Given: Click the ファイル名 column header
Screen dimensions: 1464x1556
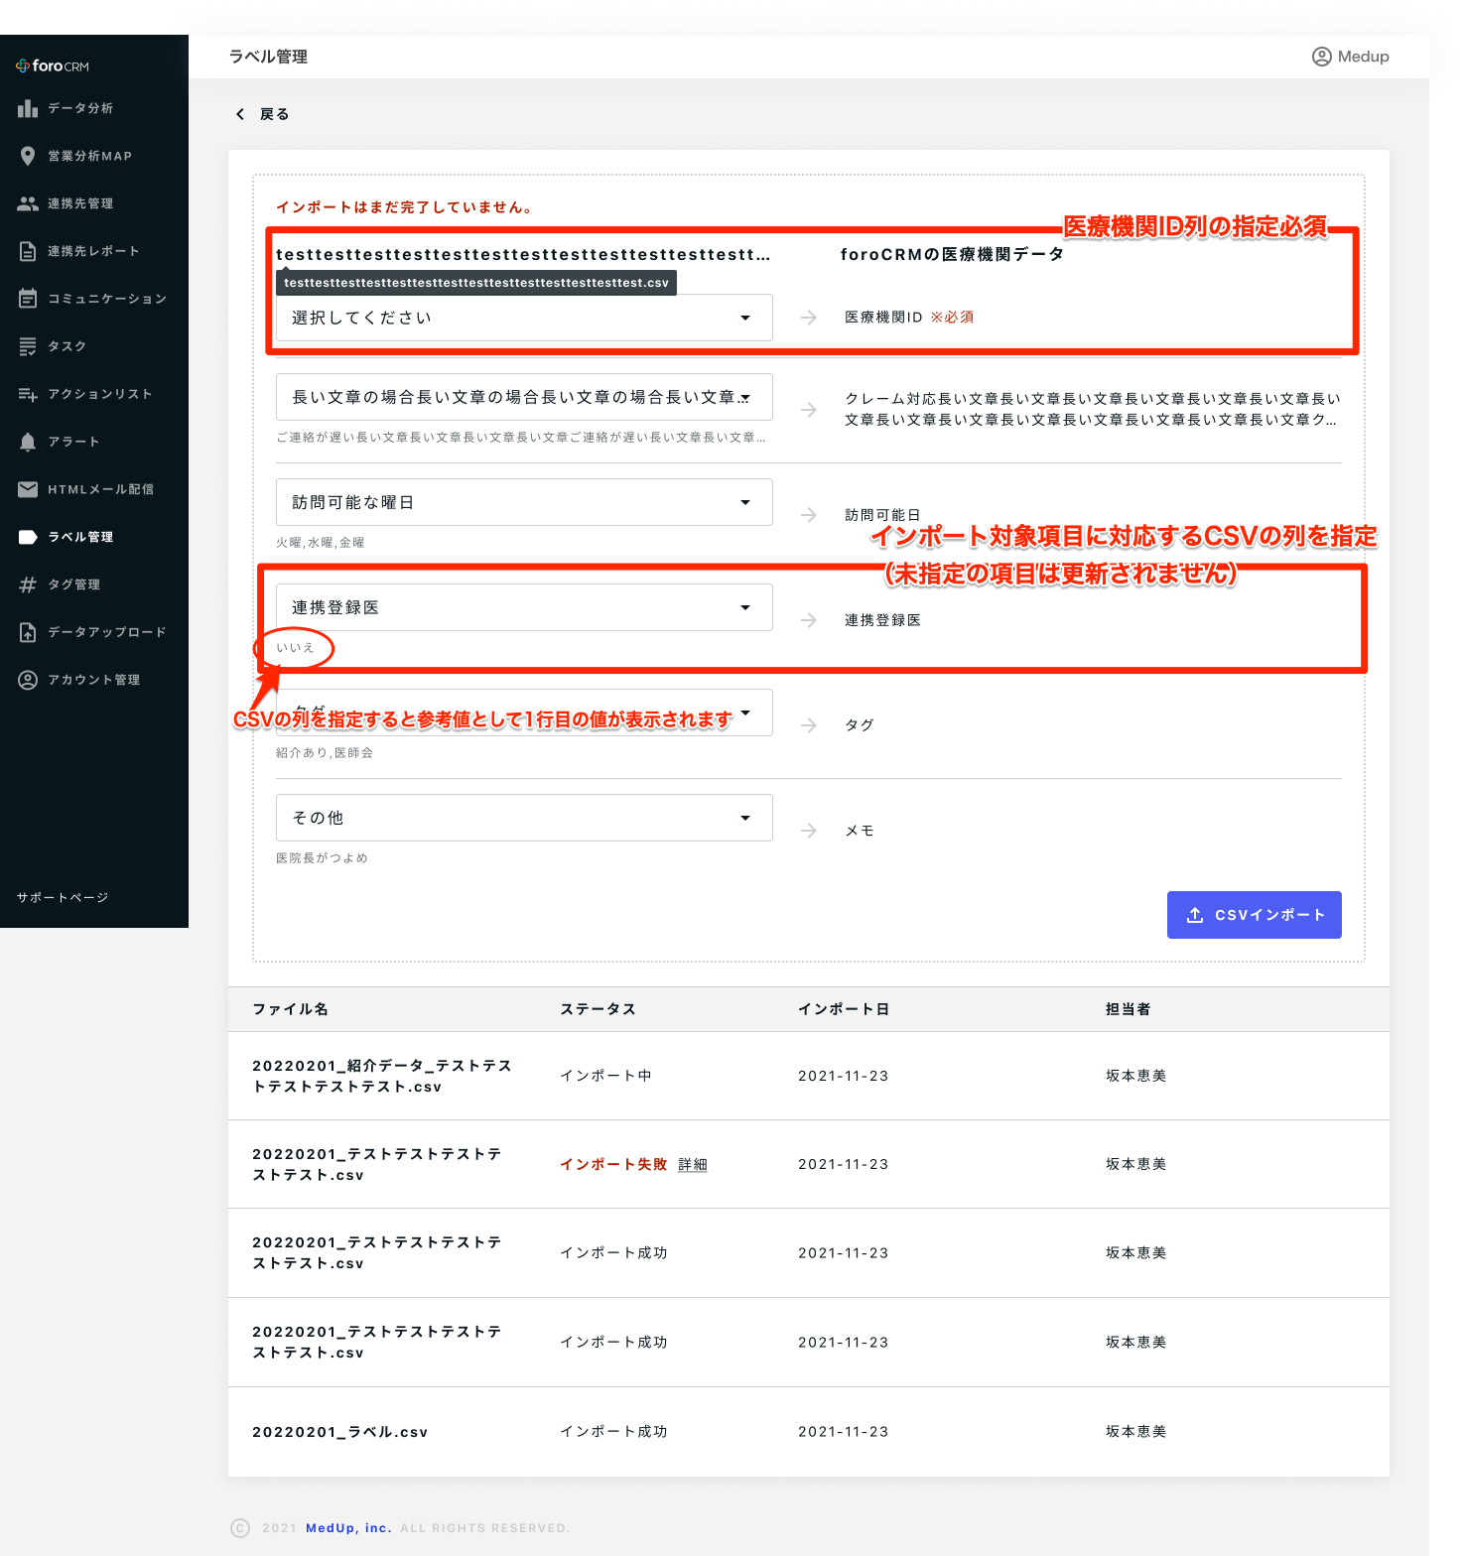Looking at the screenshot, I should click(290, 1009).
